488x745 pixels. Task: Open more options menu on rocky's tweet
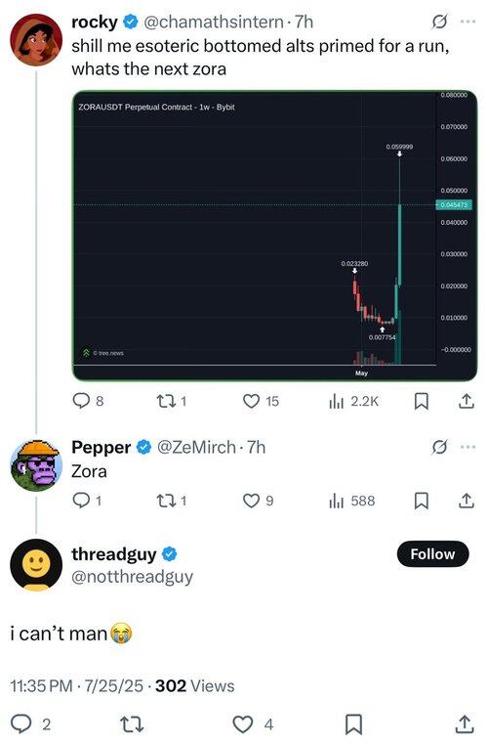coord(468,22)
